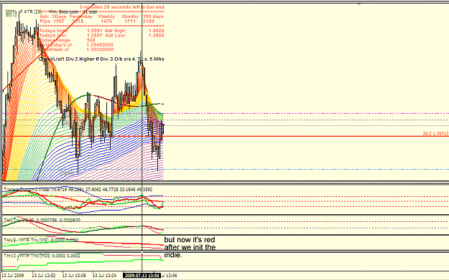
Task: Select the THV Trix indicator label
Action: click(x=42, y=221)
